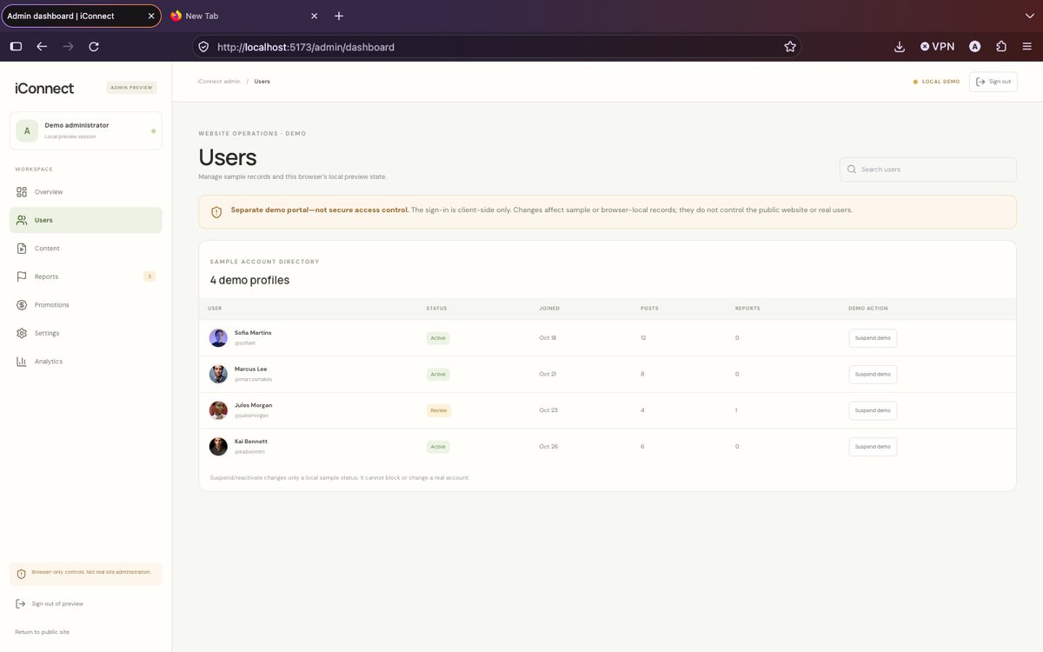Click the Promotions dollar icon
The image size is (1043, 652).
pyautogui.click(x=22, y=305)
